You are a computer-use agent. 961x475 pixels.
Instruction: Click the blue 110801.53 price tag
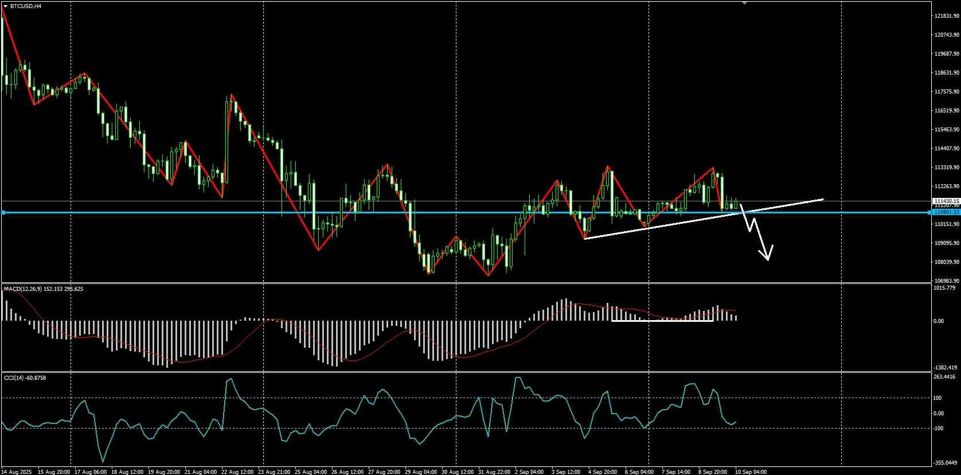(946, 212)
